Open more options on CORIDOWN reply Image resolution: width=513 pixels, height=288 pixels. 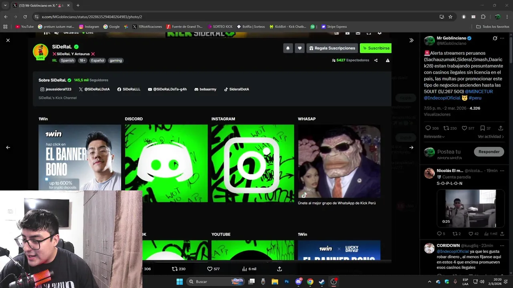(502, 245)
